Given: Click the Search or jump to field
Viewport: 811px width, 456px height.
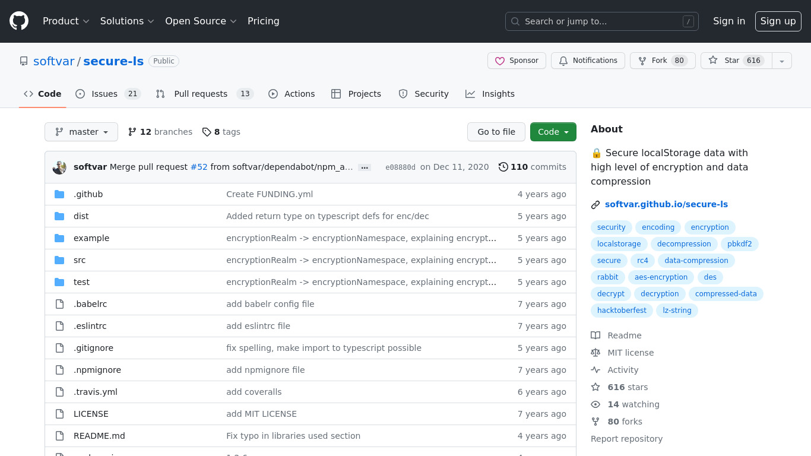Looking at the screenshot, I should pos(602,21).
